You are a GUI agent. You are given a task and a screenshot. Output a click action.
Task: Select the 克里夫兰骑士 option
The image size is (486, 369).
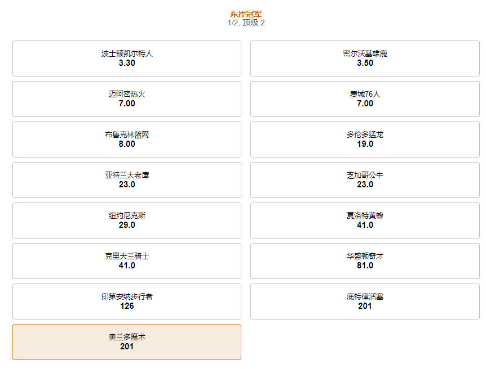tap(127, 261)
